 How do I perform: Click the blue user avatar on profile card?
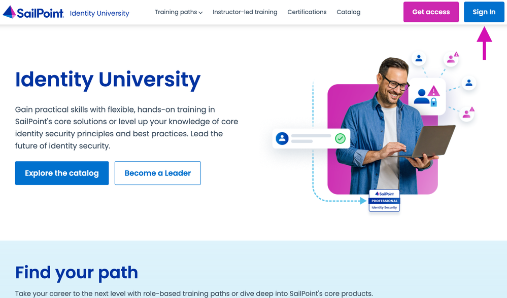click(x=282, y=138)
